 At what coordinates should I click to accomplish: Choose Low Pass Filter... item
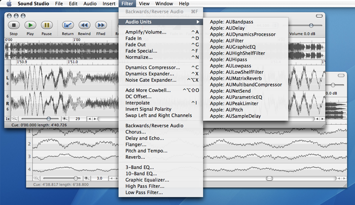click(x=161, y=192)
